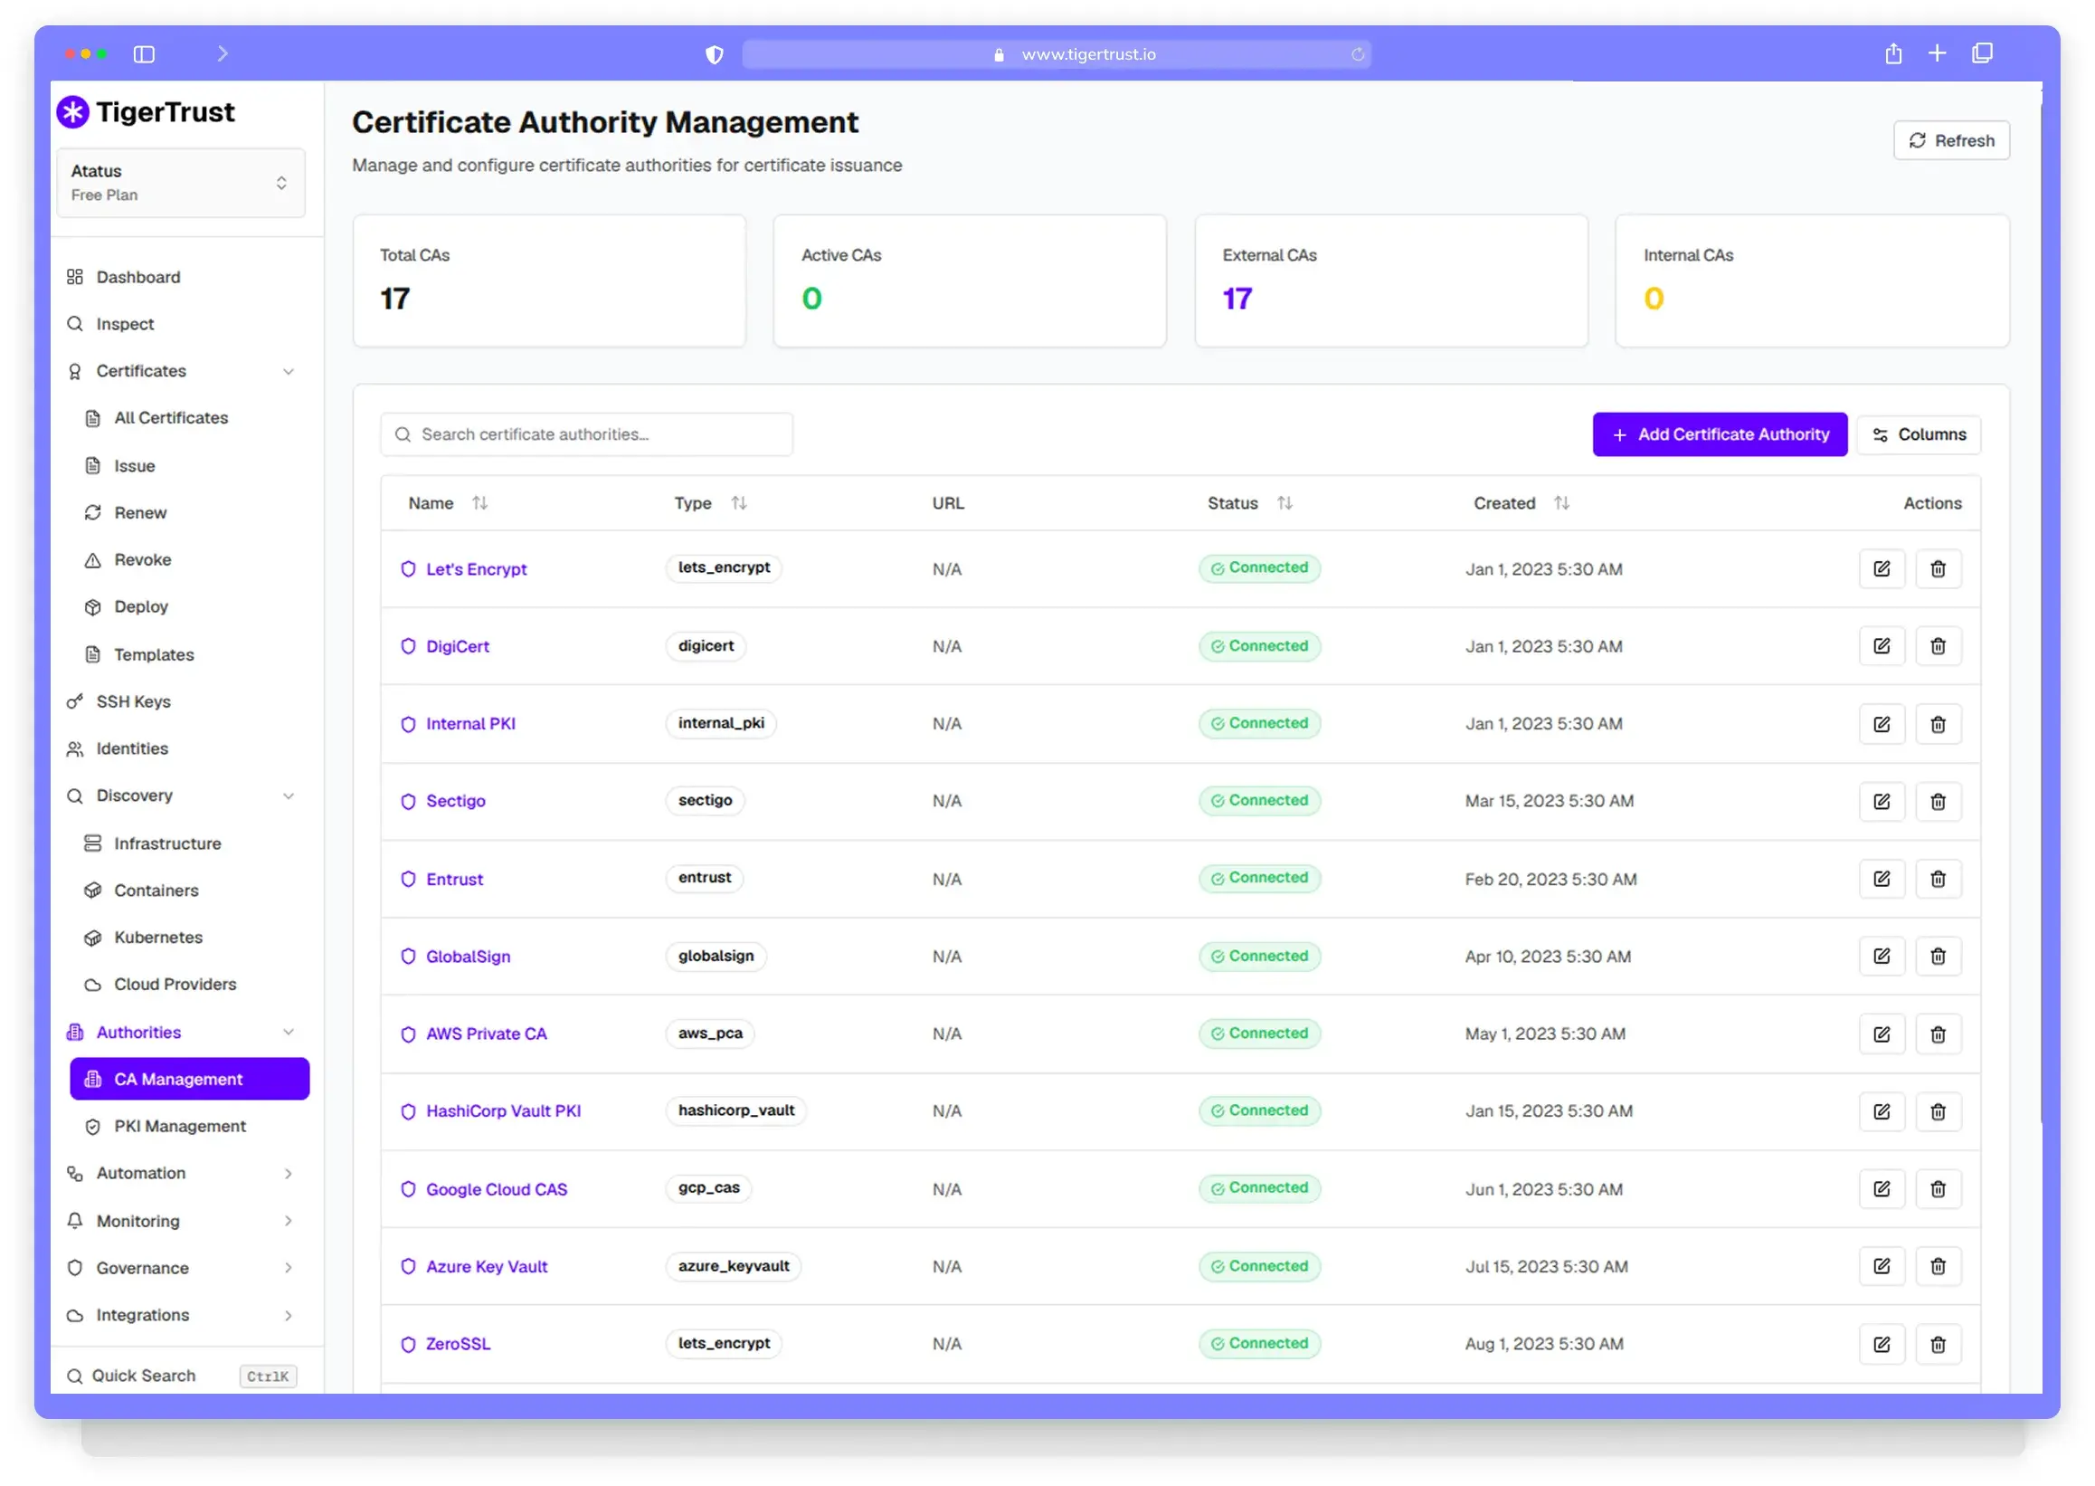Viewport: 2095px width, 1486px height.
Task: Delete the ZeroSSL row
Action: (1937, 1343)
